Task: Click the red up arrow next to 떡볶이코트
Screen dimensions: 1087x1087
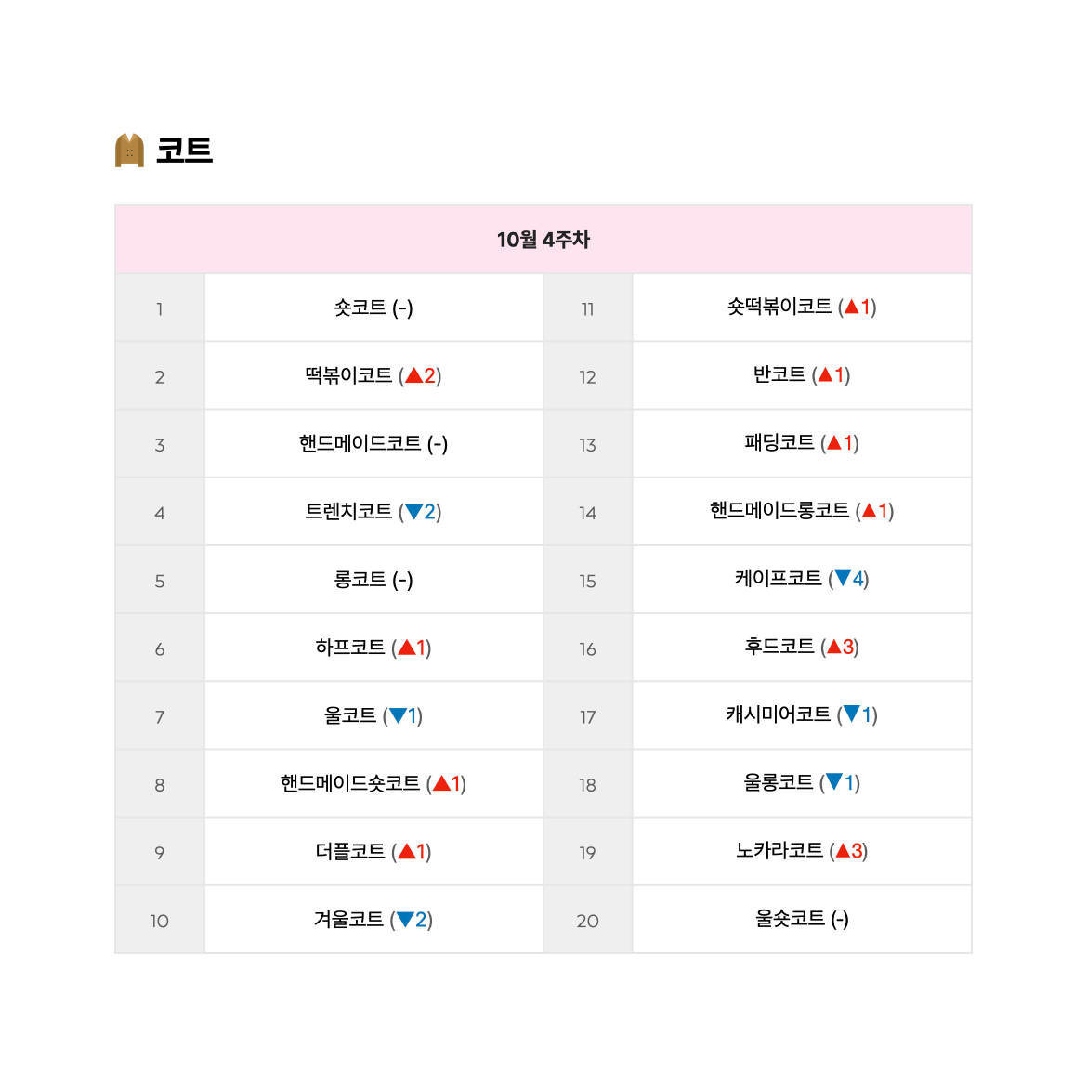Action: click(x=413, y=375)
